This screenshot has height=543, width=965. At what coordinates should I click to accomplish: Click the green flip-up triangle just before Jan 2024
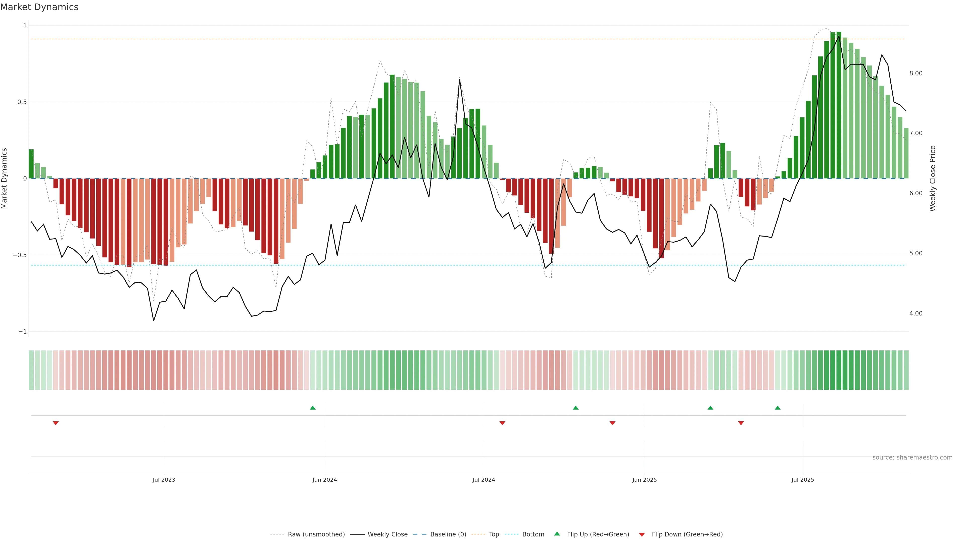312,408
